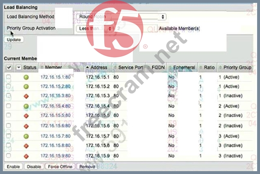Click green status icon for 172.16.15.2:80
Viewport: 260px width, 174px height.
26,86
